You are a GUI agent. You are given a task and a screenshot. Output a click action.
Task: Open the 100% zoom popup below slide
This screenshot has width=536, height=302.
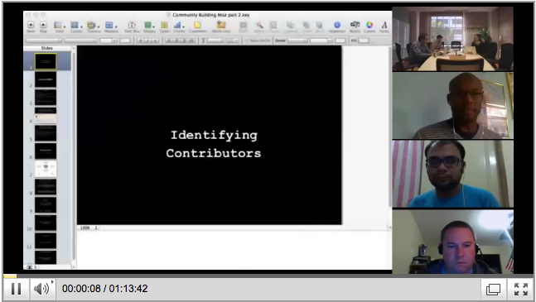click(x=89, y=228)
